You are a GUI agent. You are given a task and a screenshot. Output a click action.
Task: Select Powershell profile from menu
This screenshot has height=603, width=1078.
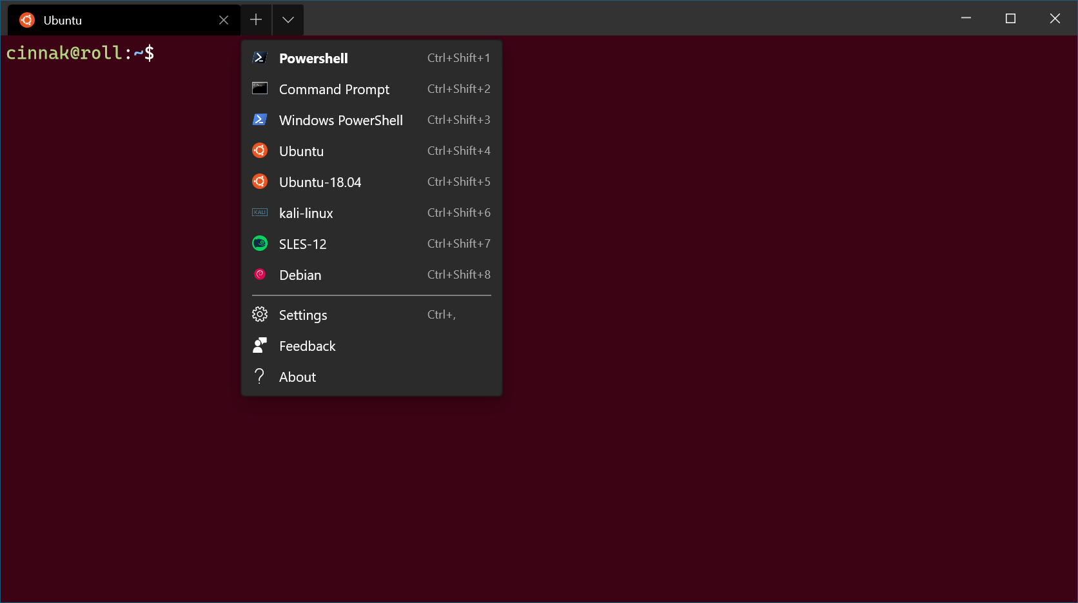pos(371,58)
